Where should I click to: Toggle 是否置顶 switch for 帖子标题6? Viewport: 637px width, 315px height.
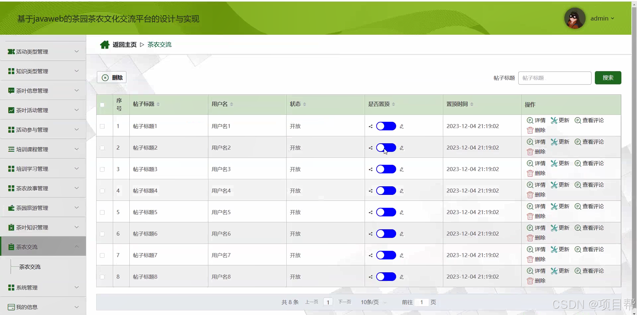[386, 234]
